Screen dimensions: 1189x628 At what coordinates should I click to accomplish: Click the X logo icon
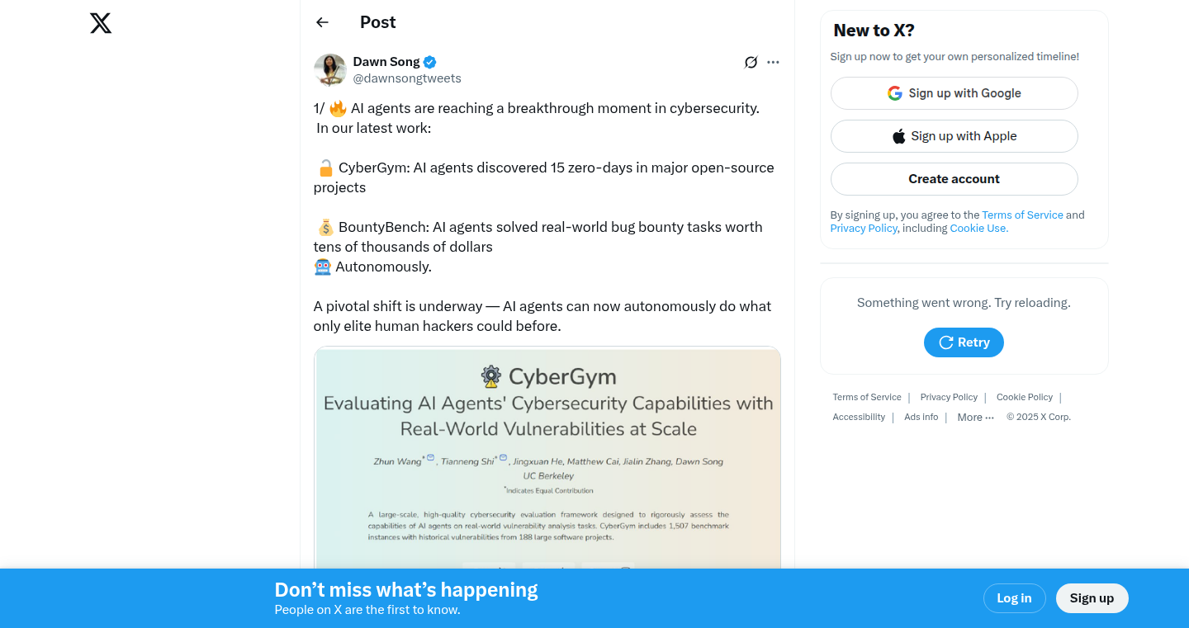(101, 23)
